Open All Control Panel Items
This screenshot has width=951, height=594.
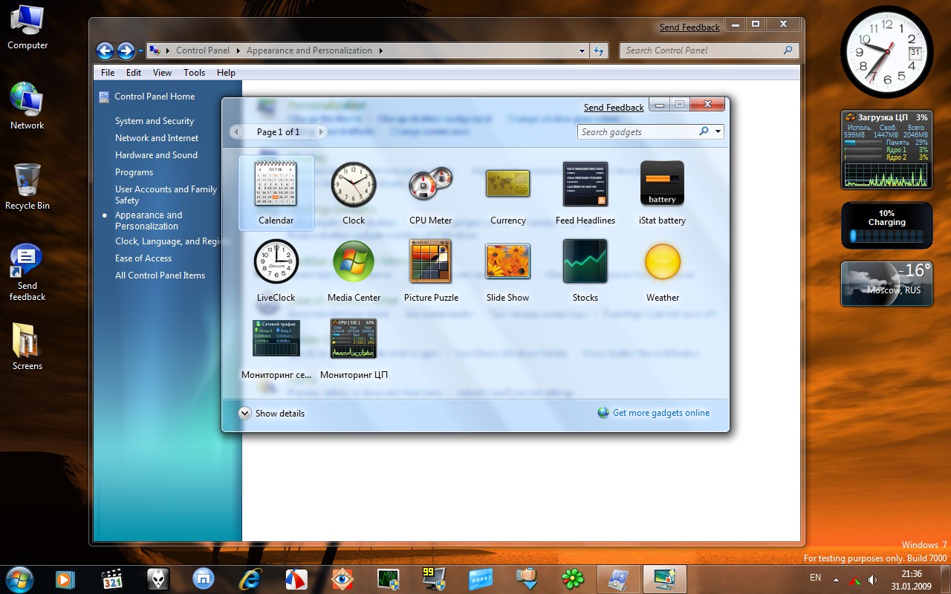tap(160, 275)
